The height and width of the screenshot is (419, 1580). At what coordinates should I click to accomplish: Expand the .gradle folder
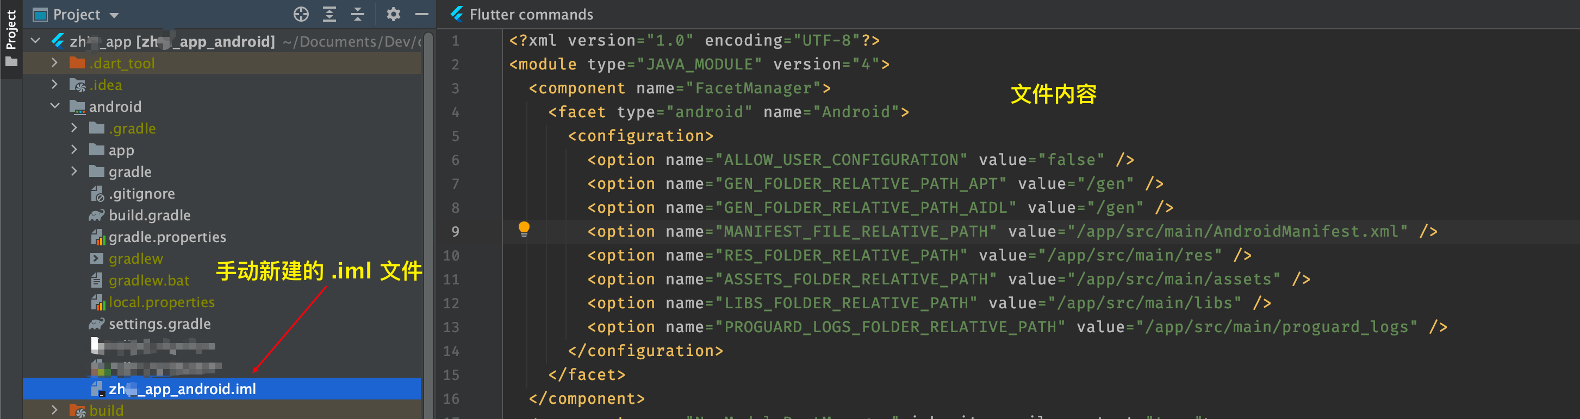[x=74, y=128]
